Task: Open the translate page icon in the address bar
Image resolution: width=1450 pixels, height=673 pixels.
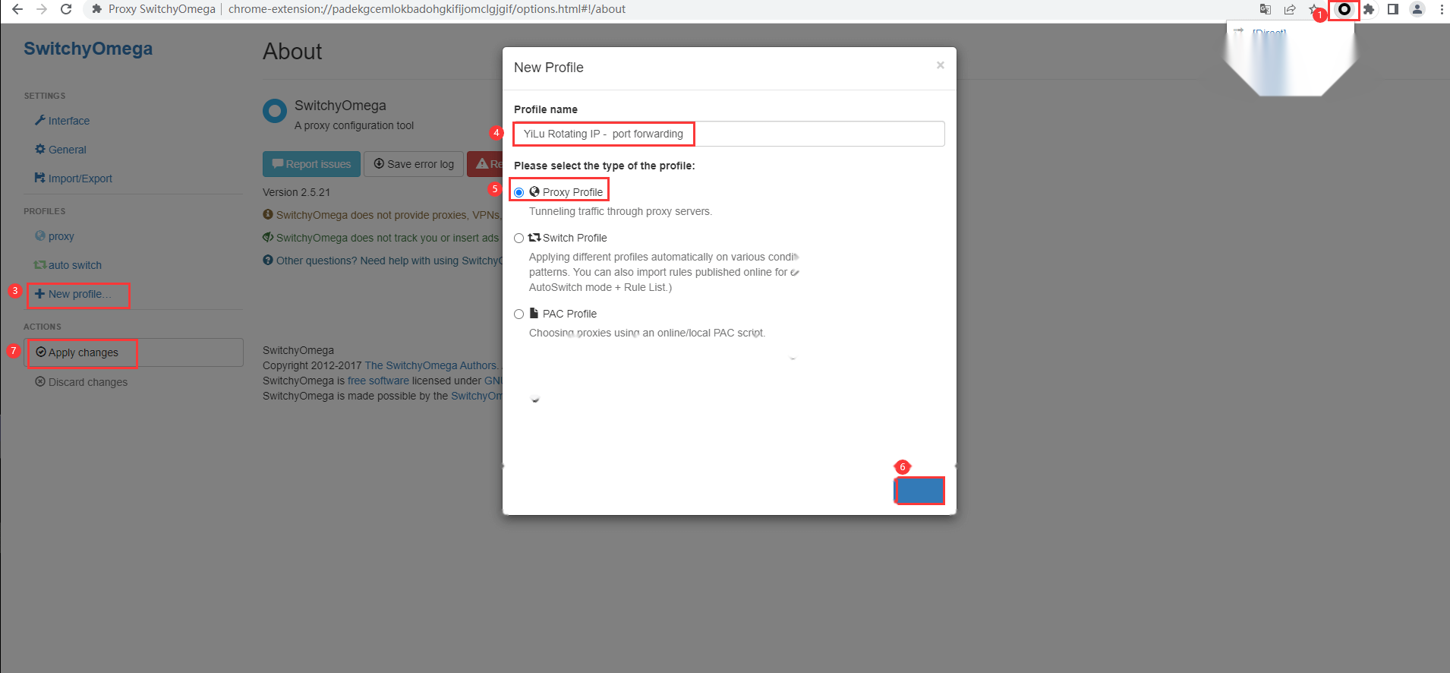Action: tap(1266, 9)
